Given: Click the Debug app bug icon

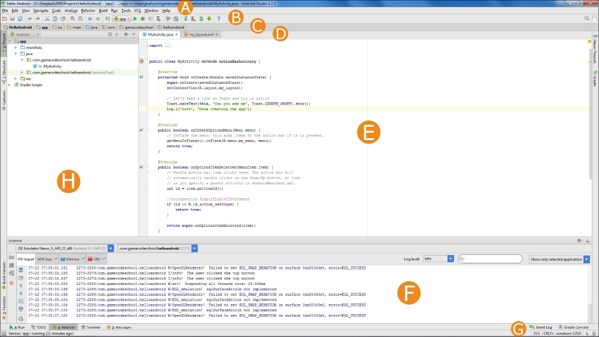Looking at the screenshot, I should click(143, 19).
